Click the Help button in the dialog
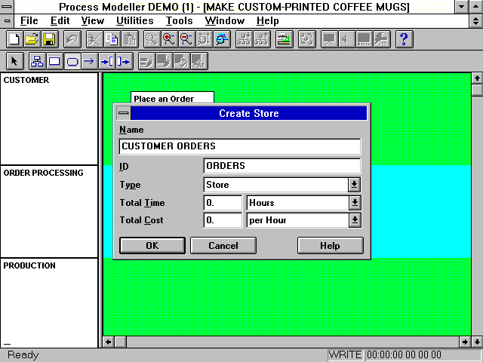 330,246
